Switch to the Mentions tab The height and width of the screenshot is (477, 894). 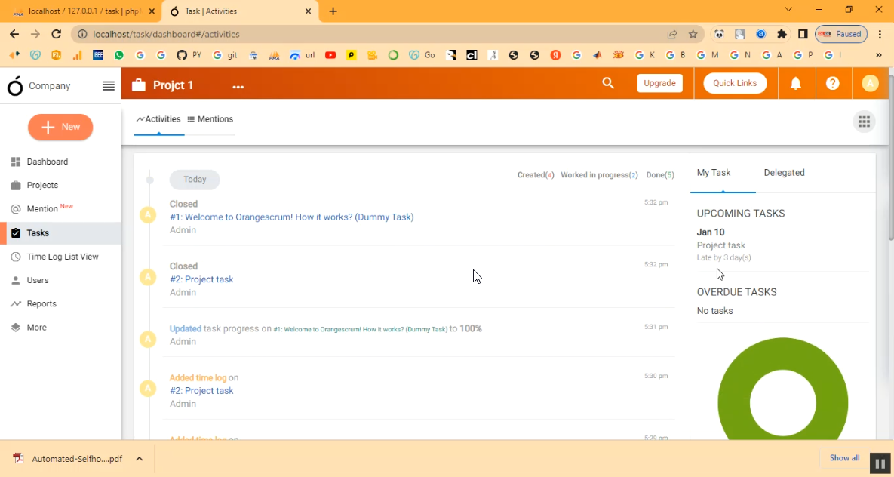tap(210, 119)
